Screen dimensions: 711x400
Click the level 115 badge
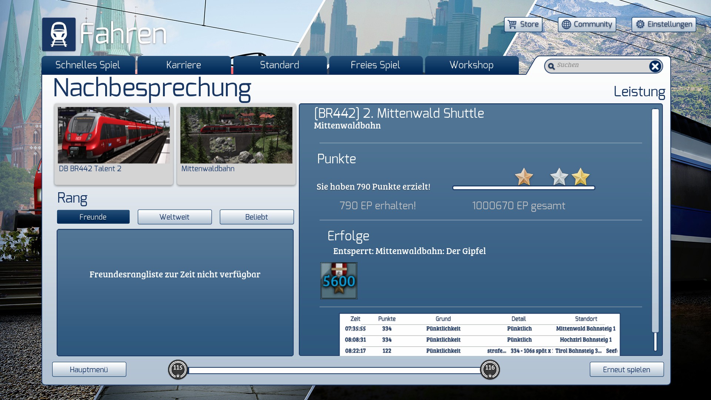178,369
